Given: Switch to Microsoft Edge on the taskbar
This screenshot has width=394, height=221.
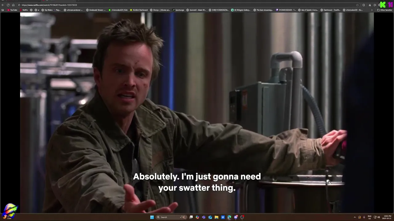Looking at the screenshot, I should click(229, 217).
